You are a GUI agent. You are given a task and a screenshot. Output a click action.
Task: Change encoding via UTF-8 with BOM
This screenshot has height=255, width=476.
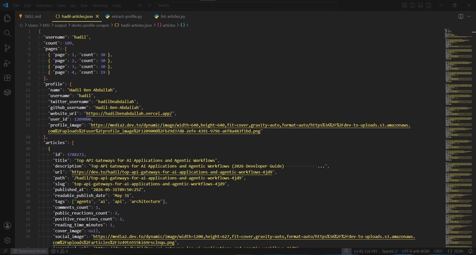(415, 251)
